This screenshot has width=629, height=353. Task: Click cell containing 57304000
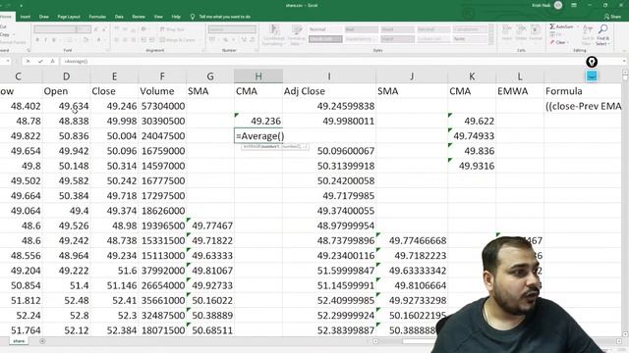[162, 106]
